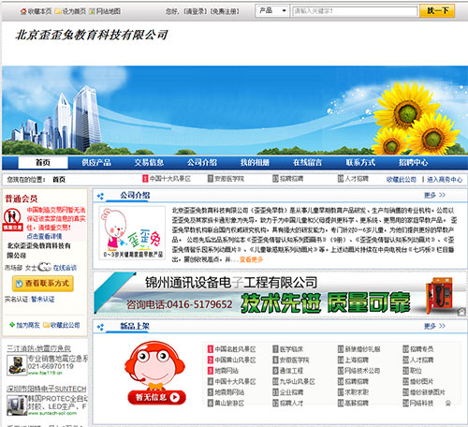The height and width of the screenshot is (427, 468).
Task: Click the 收藏此公司 link in breadcrumb bar
Action: tap(402, 180)
